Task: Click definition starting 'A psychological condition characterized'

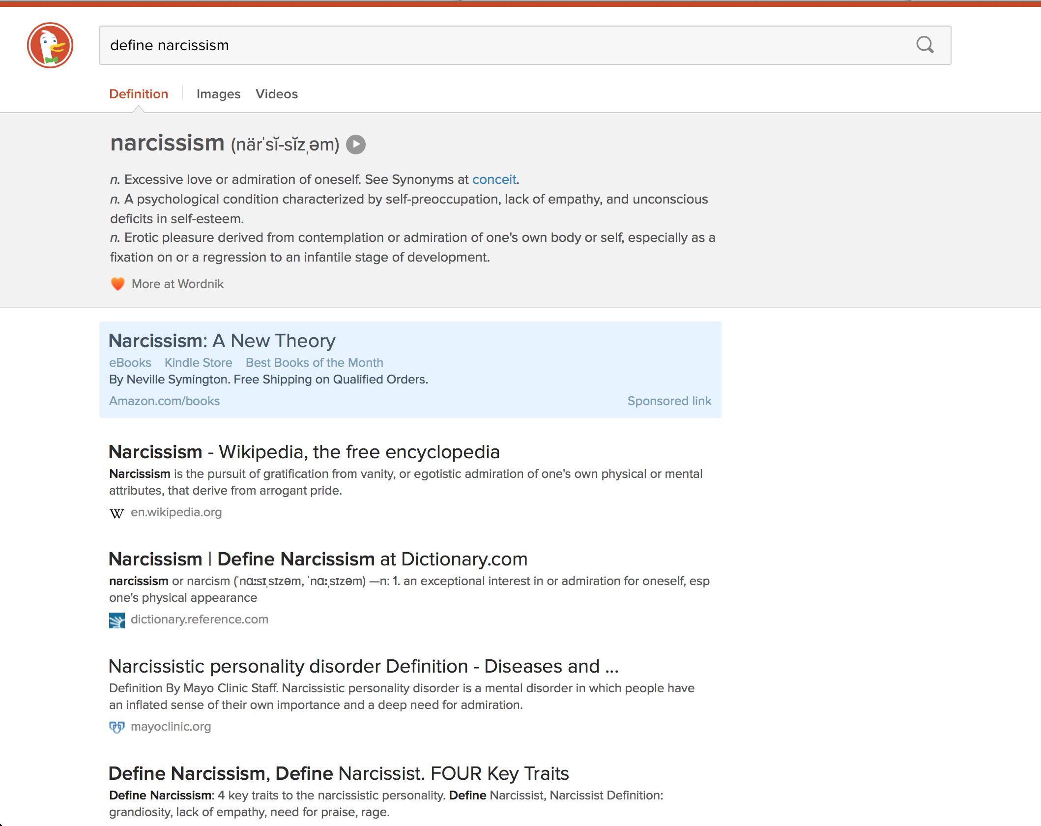Action: coord(409,209)
